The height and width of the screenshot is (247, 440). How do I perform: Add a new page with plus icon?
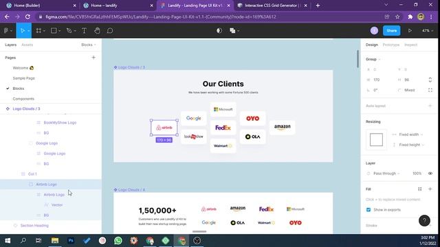93,58
